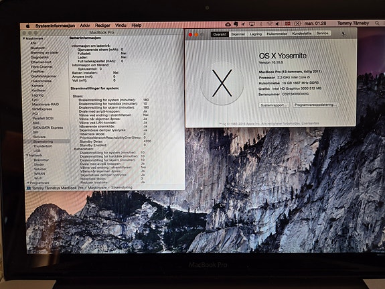This screenshot has height=289, width=385.
Task: Click the location arrow menu bar icon
Action: click(x=243, y=24)
